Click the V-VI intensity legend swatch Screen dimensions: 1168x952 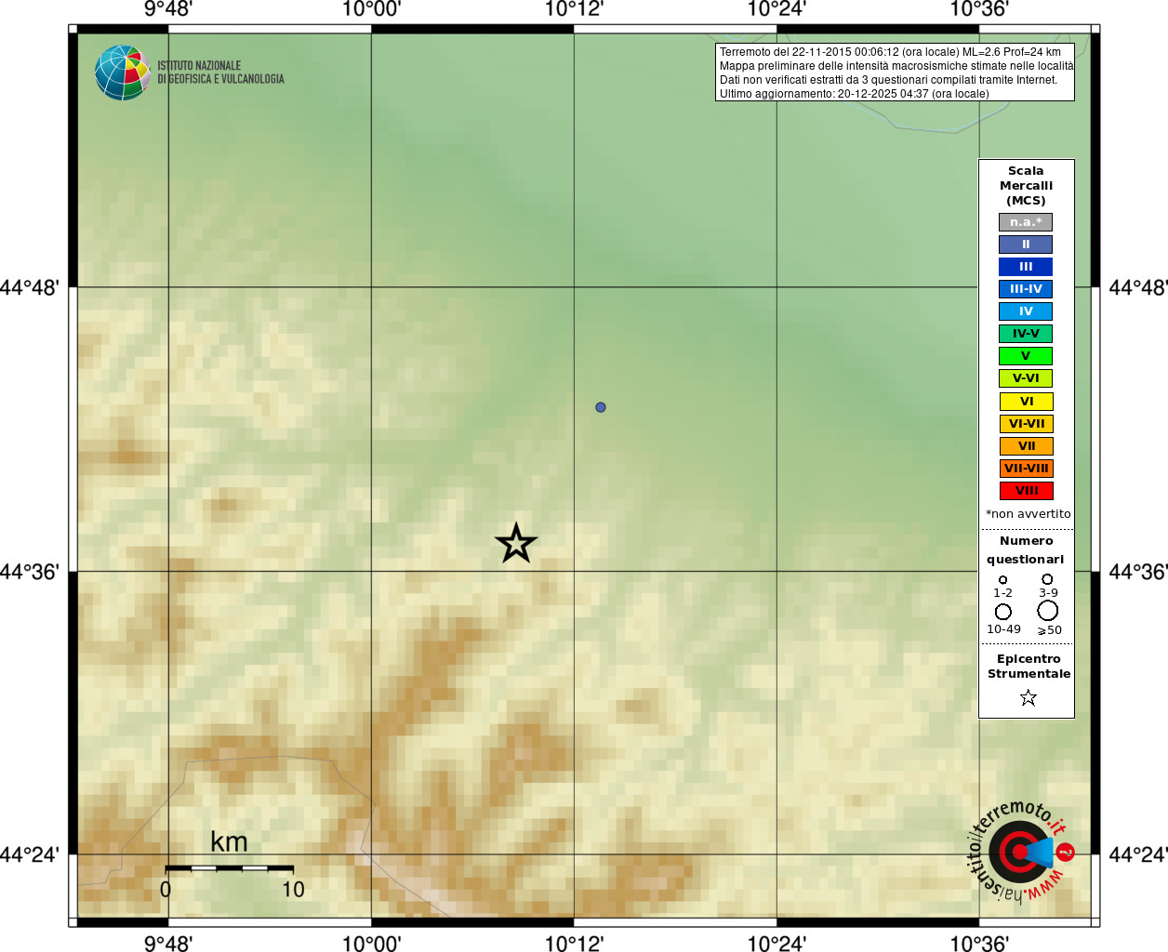click(x=1026, y=378)
